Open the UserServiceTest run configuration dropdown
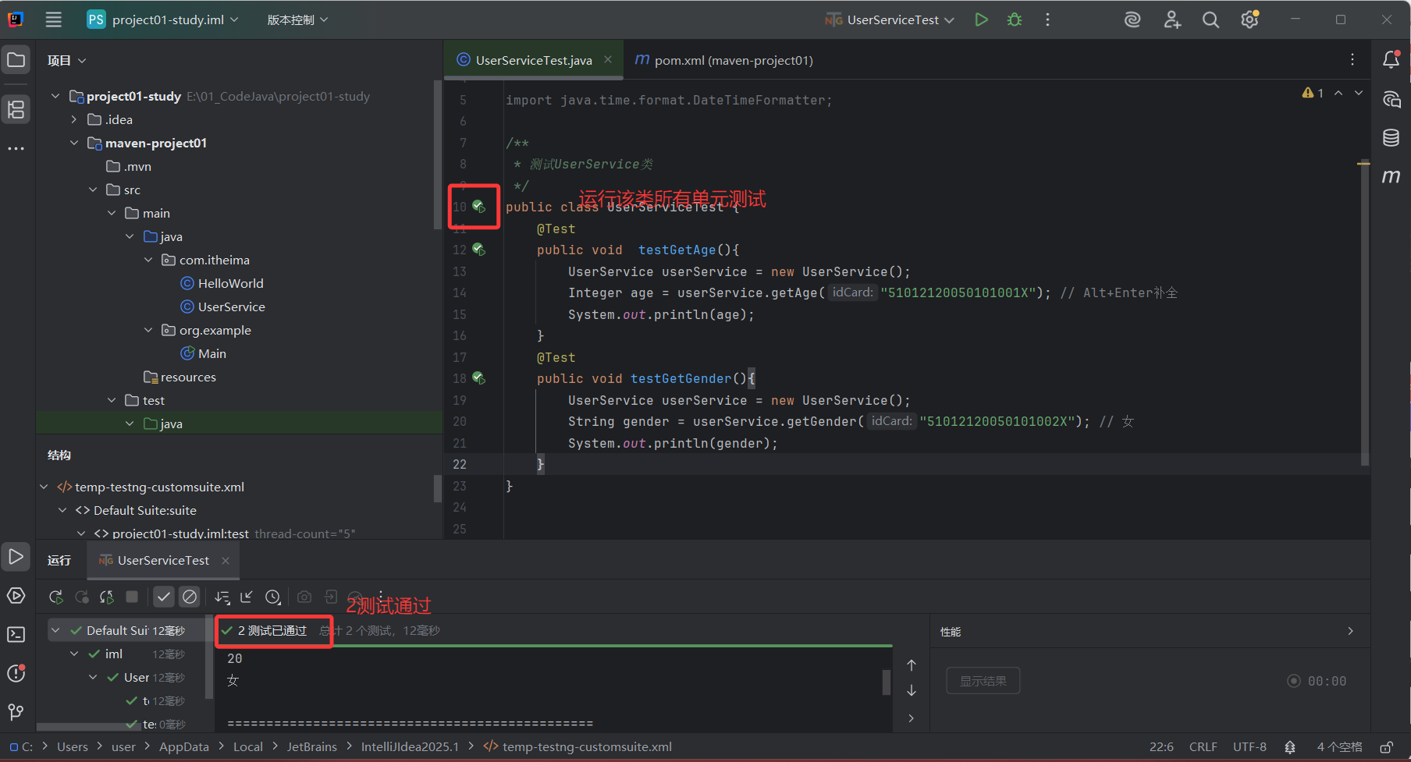 click(890, 19)
